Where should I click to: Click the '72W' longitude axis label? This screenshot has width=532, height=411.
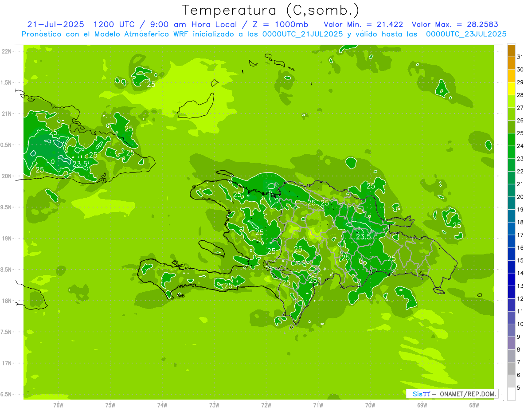(266, 405)
